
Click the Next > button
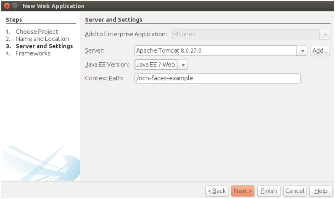tap(243, 191)
